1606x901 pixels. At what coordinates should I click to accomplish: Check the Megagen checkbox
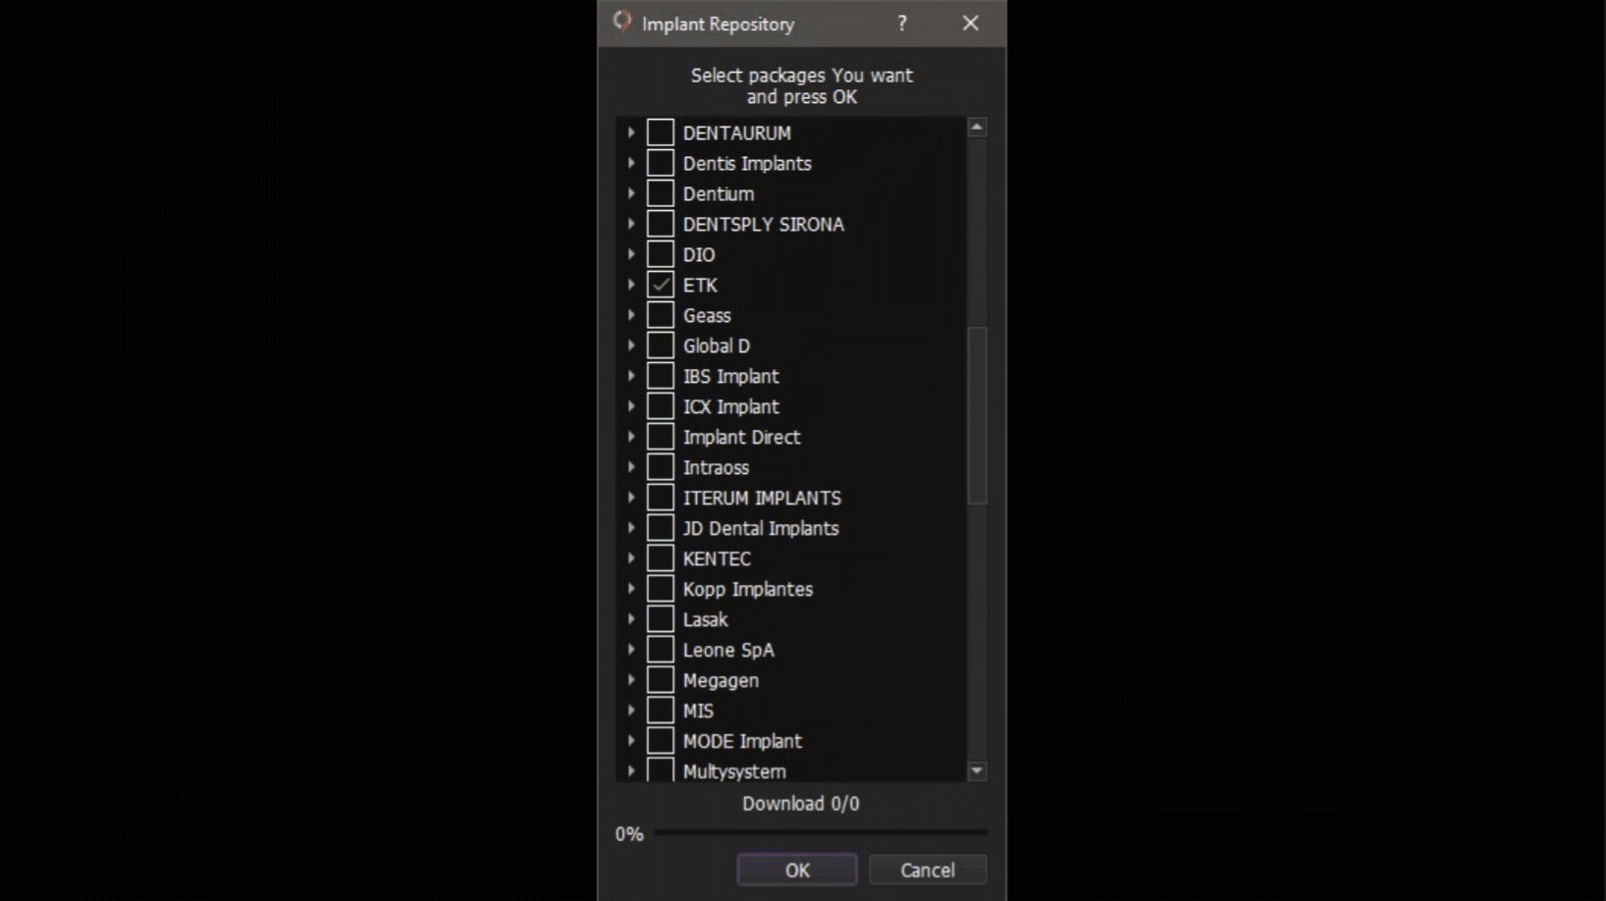point(661,680)
